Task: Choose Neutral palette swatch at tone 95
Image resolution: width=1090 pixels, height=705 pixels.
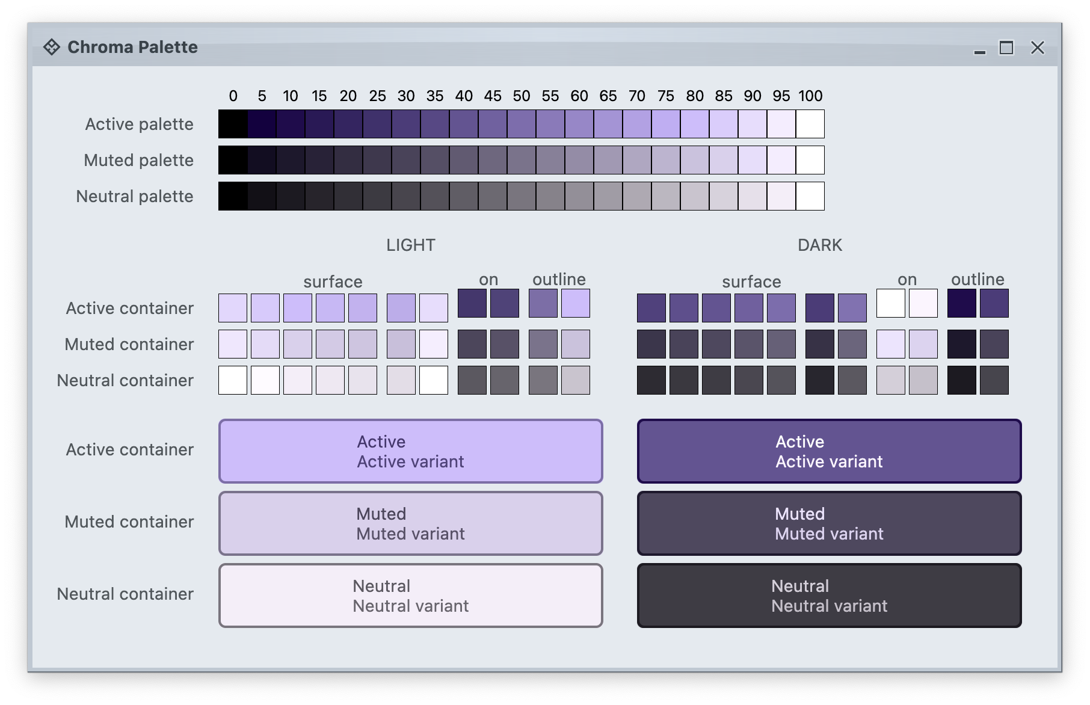Action: pos(781,196)
